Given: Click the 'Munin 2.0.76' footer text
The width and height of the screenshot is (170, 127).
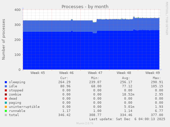Looking at the screenshot, I should coord(85,123).
